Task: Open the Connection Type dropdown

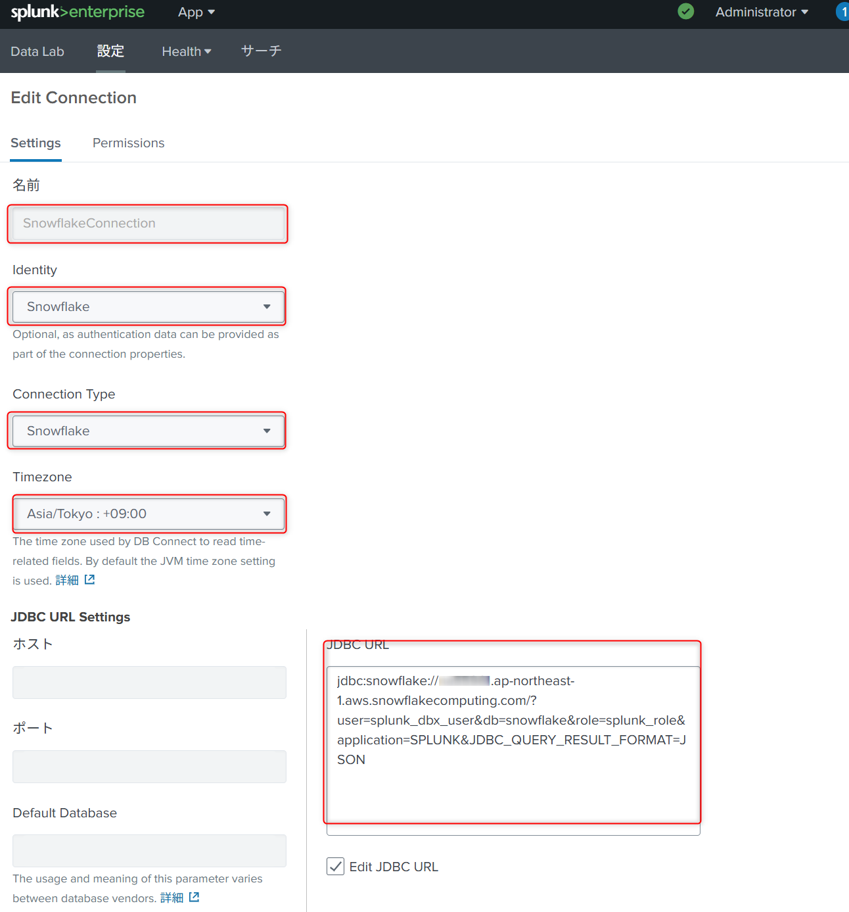Action: coord(149,431)
